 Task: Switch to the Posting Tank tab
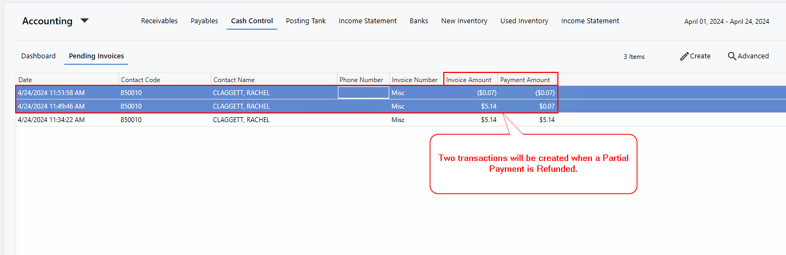pos(306,21)
